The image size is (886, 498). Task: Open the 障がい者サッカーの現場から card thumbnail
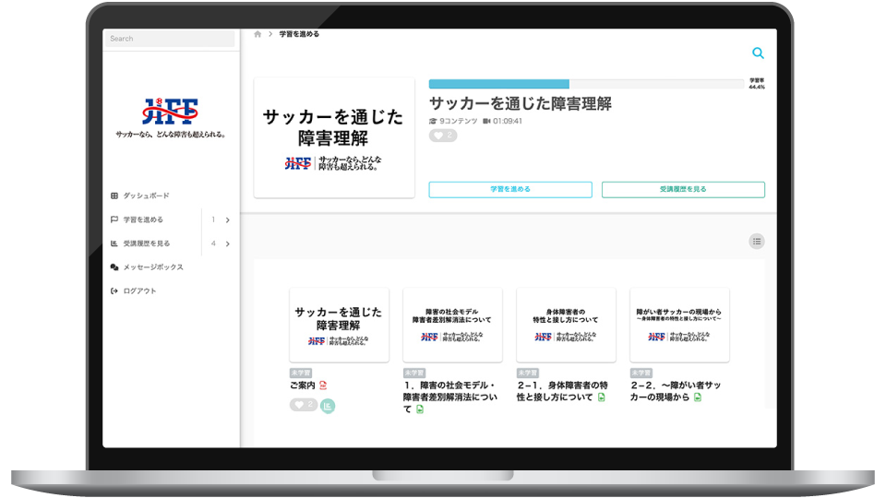point(680,326)
